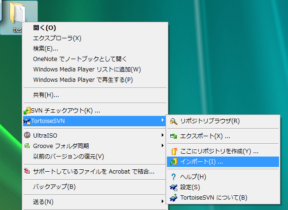Select TortoiseSVN について(B) entry
The width and height of the screenshot is (288, 210).
223,198
